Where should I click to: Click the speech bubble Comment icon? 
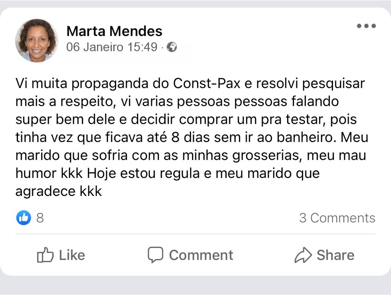(x=155, y=255)
